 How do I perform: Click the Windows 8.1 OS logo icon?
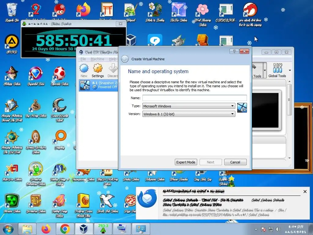point(242,108)
